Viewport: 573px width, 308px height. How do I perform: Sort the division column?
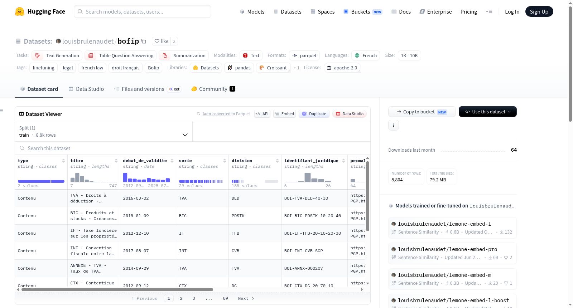coord(277,161)
